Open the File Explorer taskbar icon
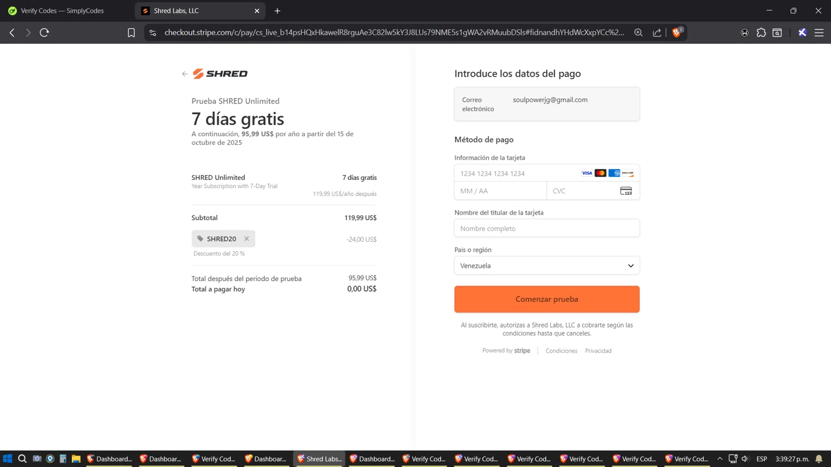Image resolution: width=831 pixels, height=467 pixels. tap(76, 459)
